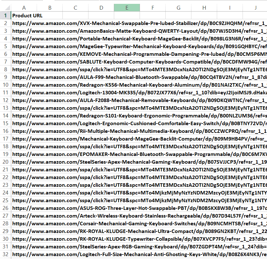Click the sspa/click URL in row 23
Viewport: 267px width, 259px height.
click(x=139, y=185)
